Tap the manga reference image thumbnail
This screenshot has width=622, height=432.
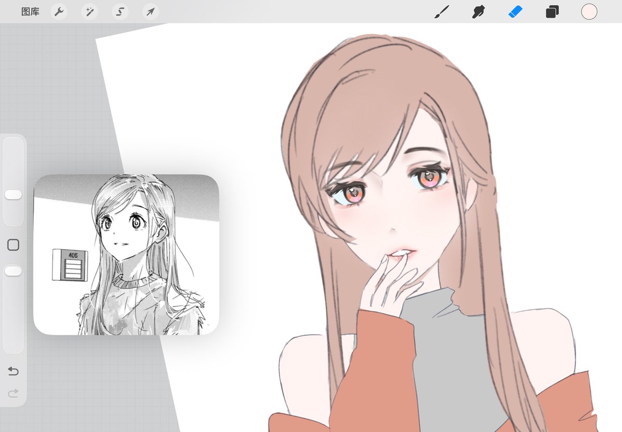click(126, 254)
